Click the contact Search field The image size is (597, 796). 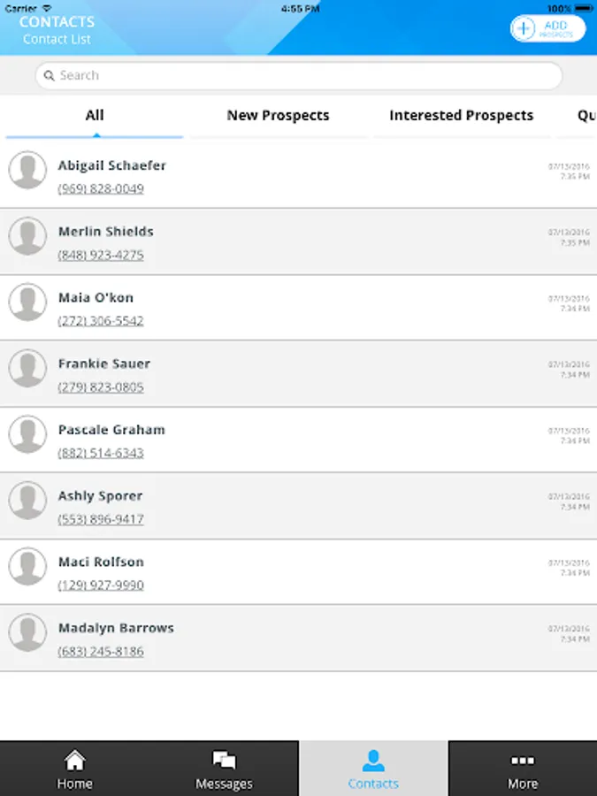[x=299, y=76]
